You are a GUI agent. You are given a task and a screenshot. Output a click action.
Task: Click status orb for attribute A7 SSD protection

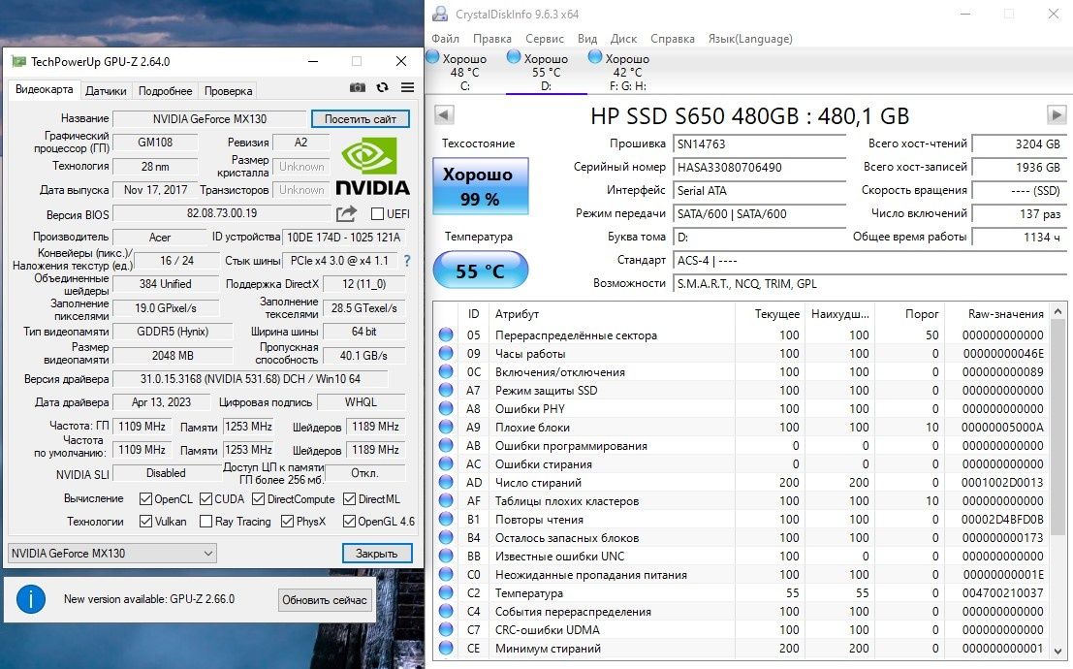click(x=446, y=391)
